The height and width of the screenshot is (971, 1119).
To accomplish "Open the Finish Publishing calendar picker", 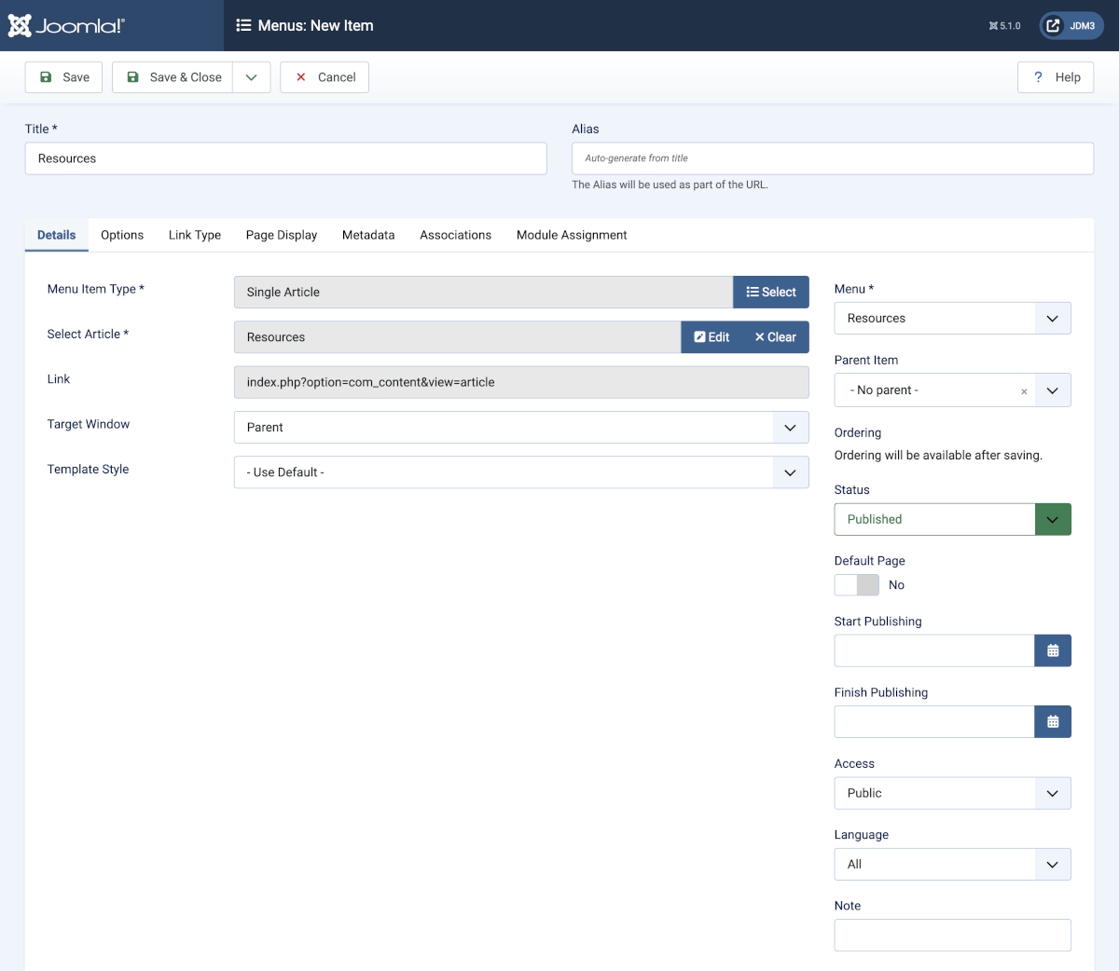I will click(1053, 720).
